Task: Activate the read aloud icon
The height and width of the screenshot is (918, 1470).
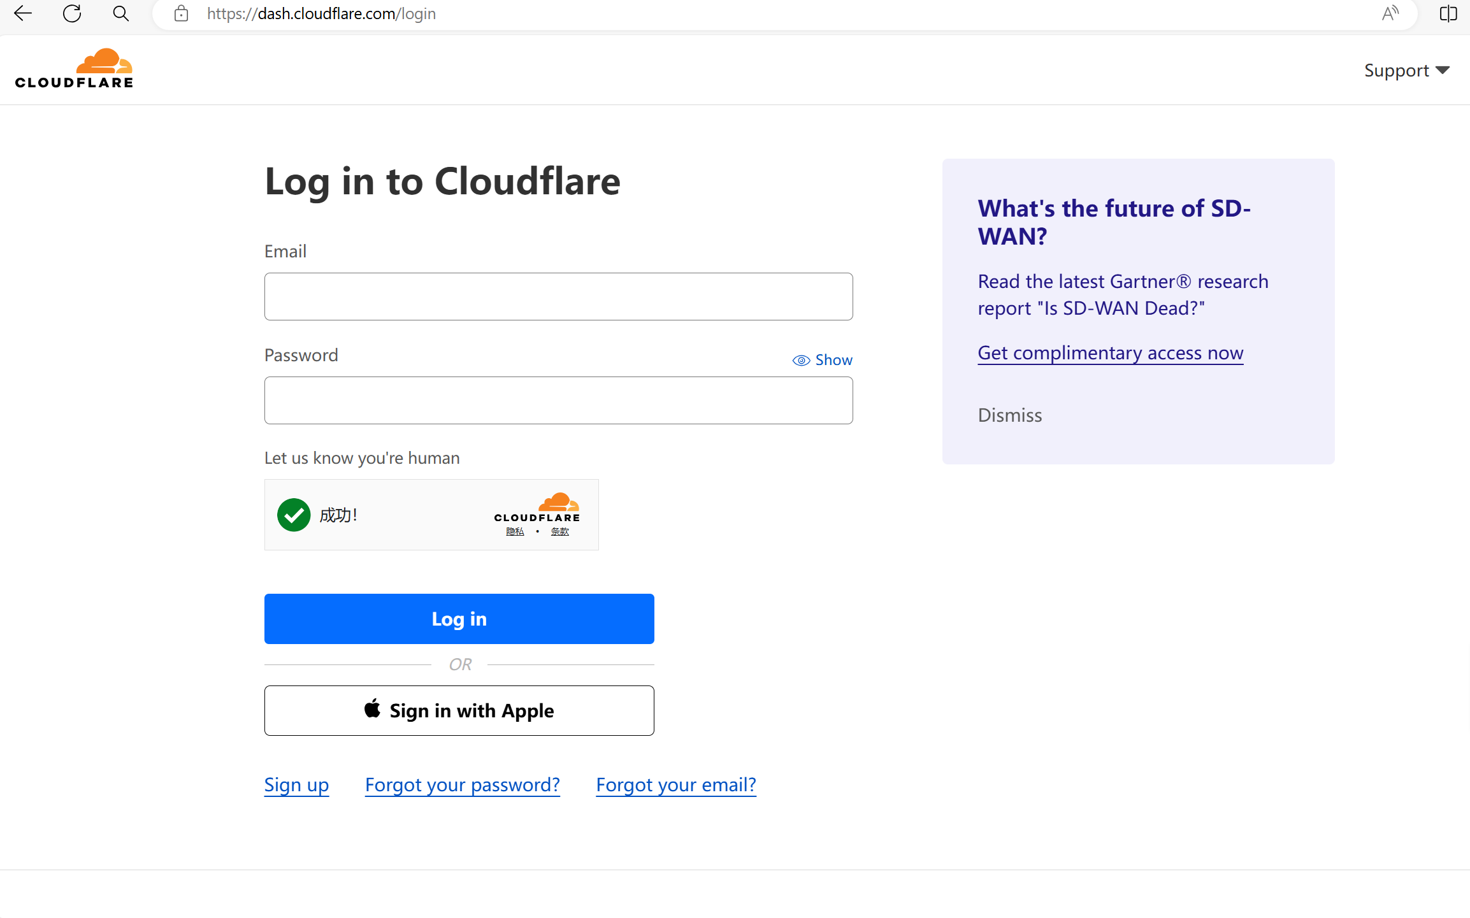Action: 1390,13
